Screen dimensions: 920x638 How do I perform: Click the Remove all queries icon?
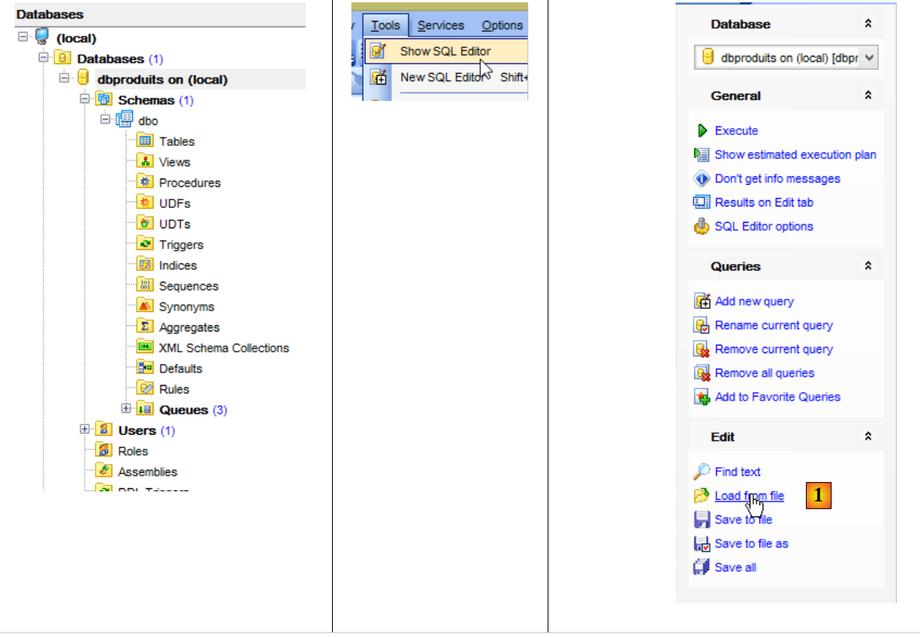pyautogui.click(x=702, y=373)
